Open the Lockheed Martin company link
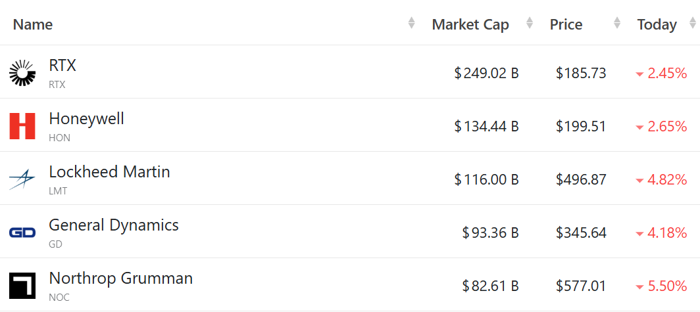 tap(109, 172)
